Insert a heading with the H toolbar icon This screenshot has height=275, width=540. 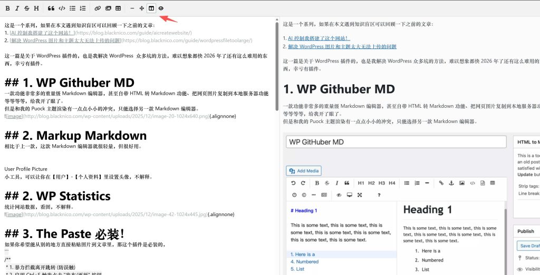[36, 8]
